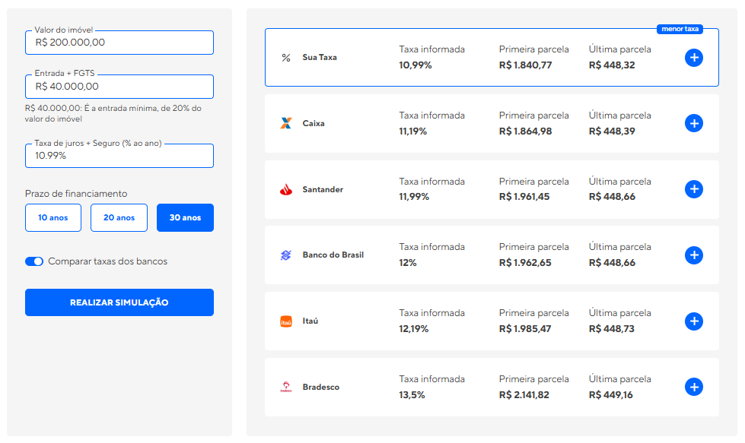
Task: Click the plus icon on Bradesco row
Action: click(693, 386)
